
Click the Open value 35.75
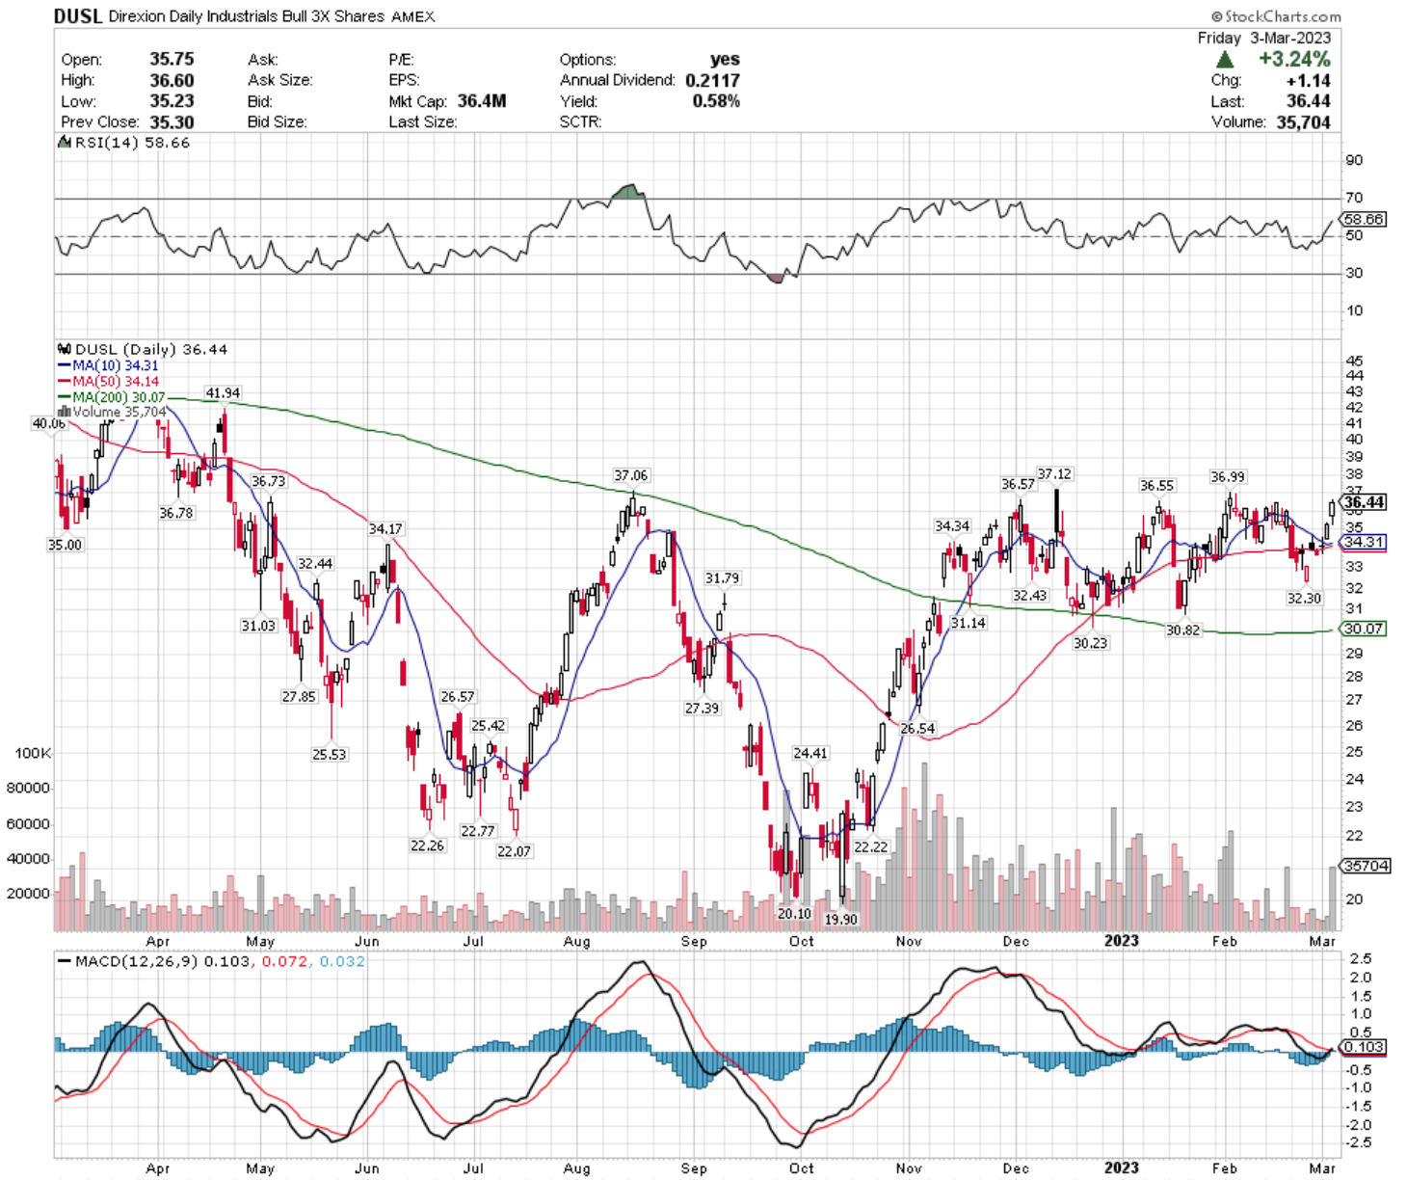tap(172, 59)
